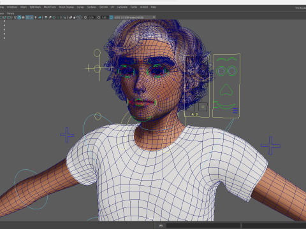Open the Edit Mesh menu
The image size is (306, 229).
35,7
